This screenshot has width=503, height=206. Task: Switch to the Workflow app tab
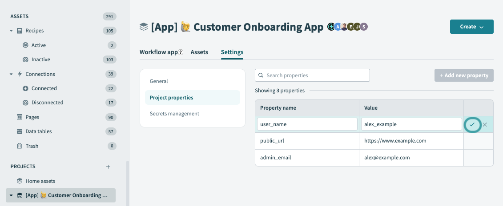tap(158, 52)
